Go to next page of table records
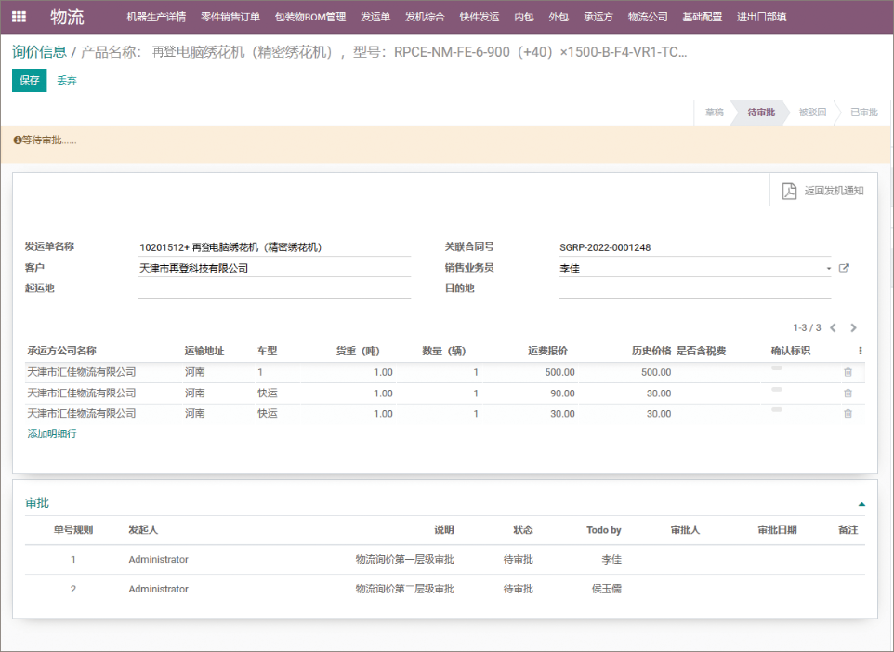 (x=853, y=328)
